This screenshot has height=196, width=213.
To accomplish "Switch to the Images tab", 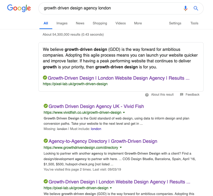I will (x=62, y=23).
